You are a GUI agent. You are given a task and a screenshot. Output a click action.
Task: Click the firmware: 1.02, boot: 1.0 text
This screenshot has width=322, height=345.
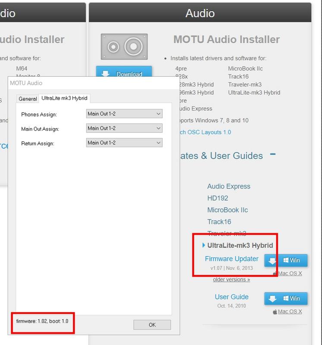(x=42, y=321)
